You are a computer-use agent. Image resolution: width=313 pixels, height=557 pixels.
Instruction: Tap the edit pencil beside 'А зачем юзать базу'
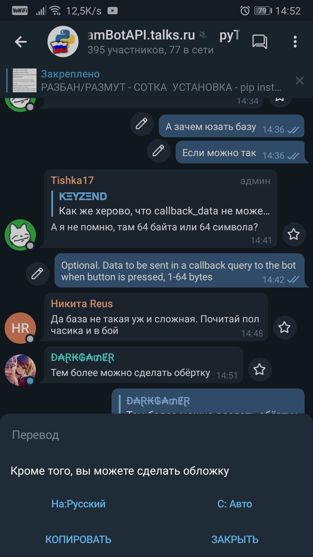142,124
